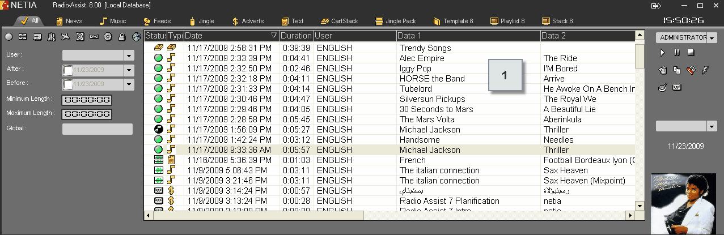The height and width of the screenshot is (235, 724).
Task: Click the frying pan icon
Action: point(662,87)
